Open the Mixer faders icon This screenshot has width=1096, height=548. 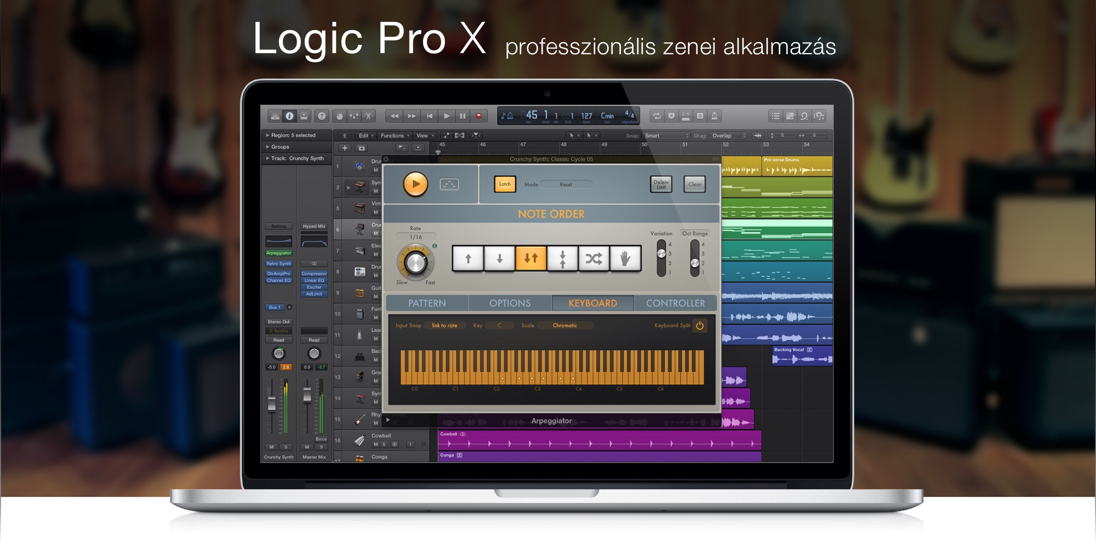pos(354,116)
